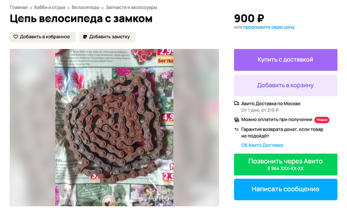Open Запчасти и аксессуары breadcrumb

[131, 7]
